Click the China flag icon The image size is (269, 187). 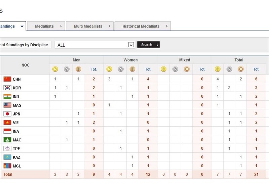pyautogui.click(x=7, y=79)
